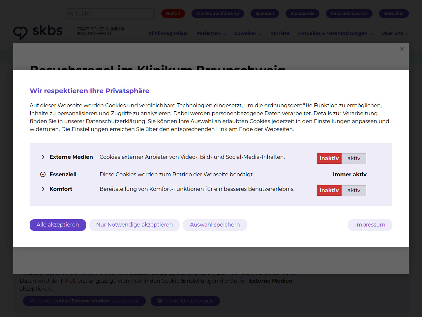
Task: Go to the Karriere menu item
Action: click(x=280, y=33)
